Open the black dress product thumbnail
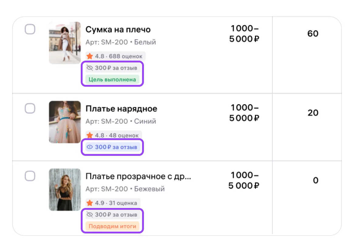 [x=65, y=189]
